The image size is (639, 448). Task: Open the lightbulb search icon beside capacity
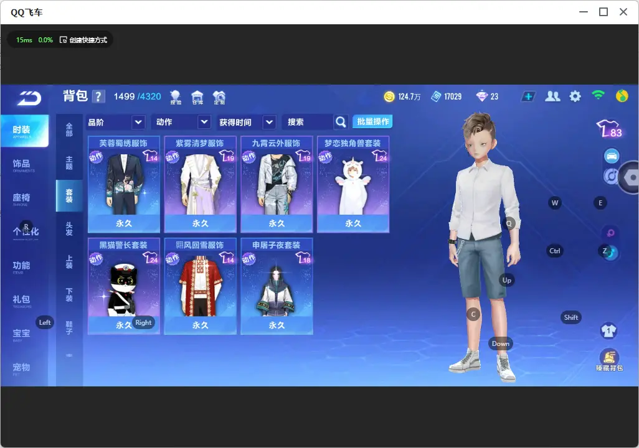coord(176,97)
